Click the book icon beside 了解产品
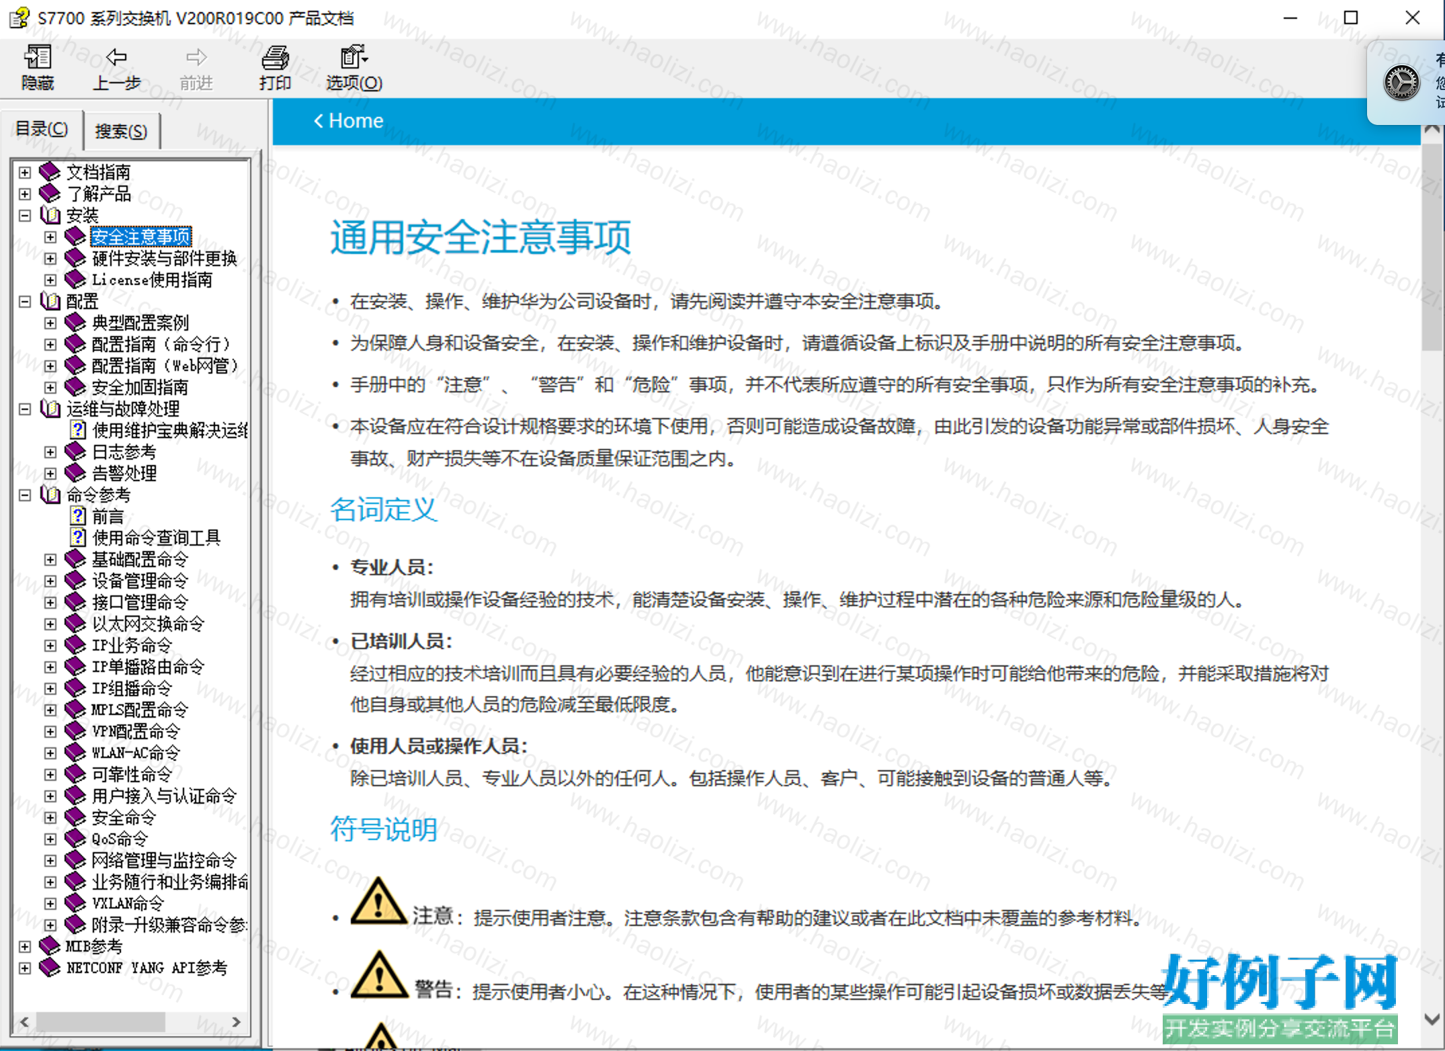This screenshot has width=1445, height=1051. click(x=50, y=194)
